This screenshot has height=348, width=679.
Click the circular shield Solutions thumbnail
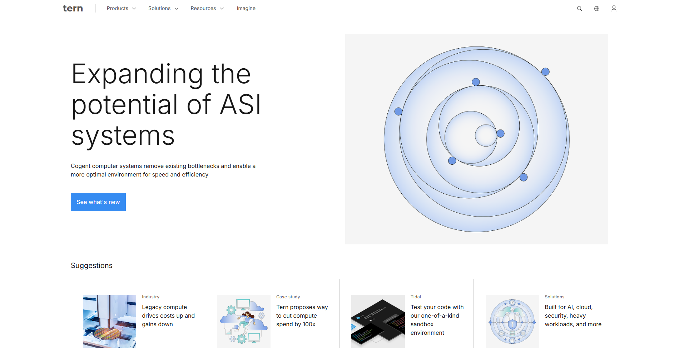tap(512, 321)
